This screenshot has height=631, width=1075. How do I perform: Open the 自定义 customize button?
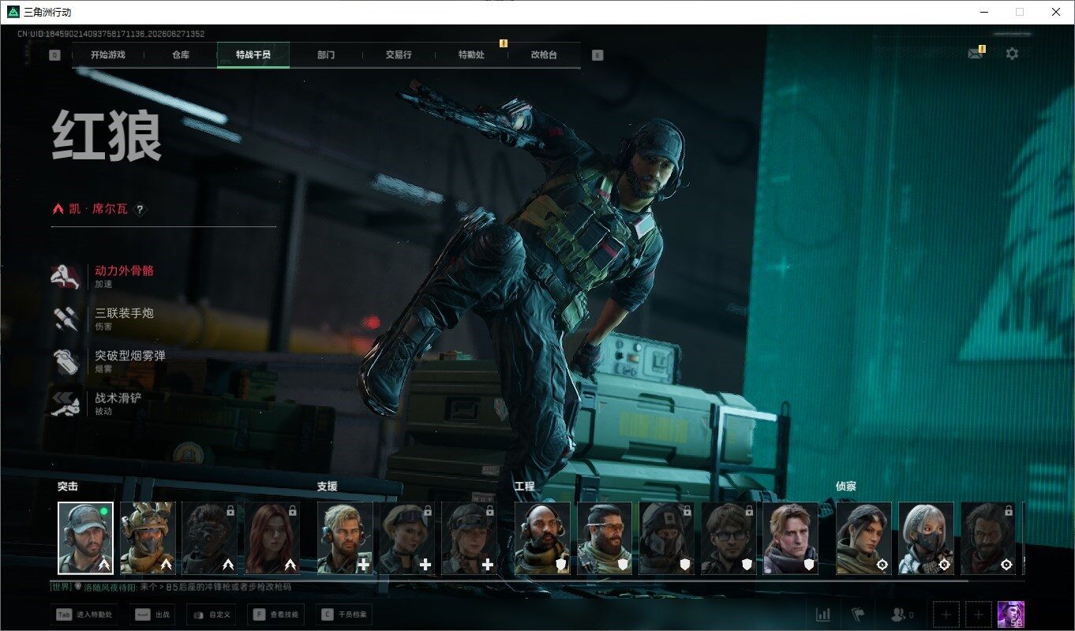coord(211,614)
